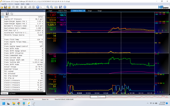Click the 18:10:30 time marker on chart axis

coord(79,93)
